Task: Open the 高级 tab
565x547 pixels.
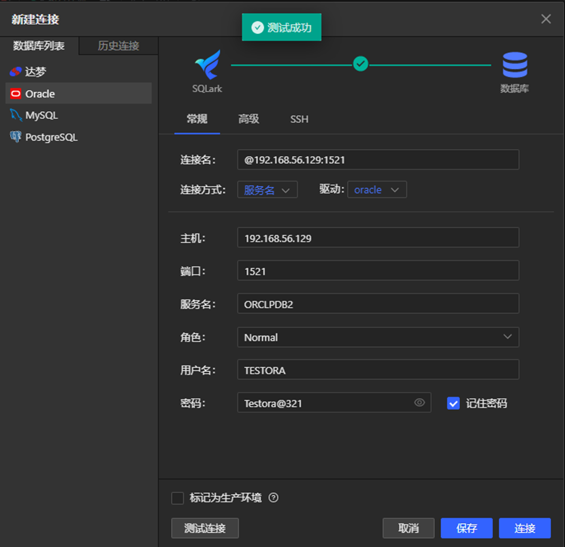Action: (x=249, y=119)
